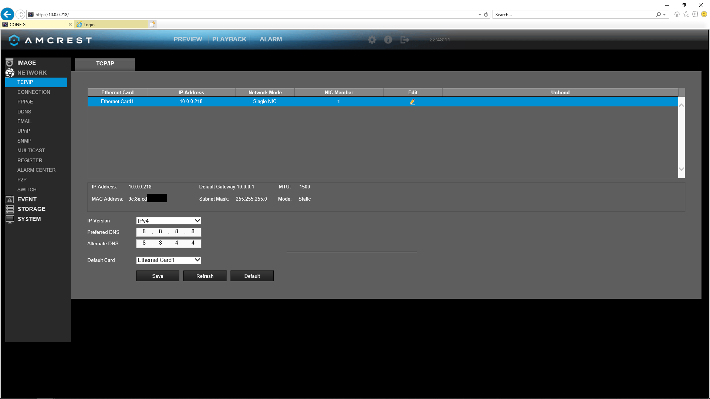Click the Save button
The height and width of the screenshot is (399, 710).
158,276
